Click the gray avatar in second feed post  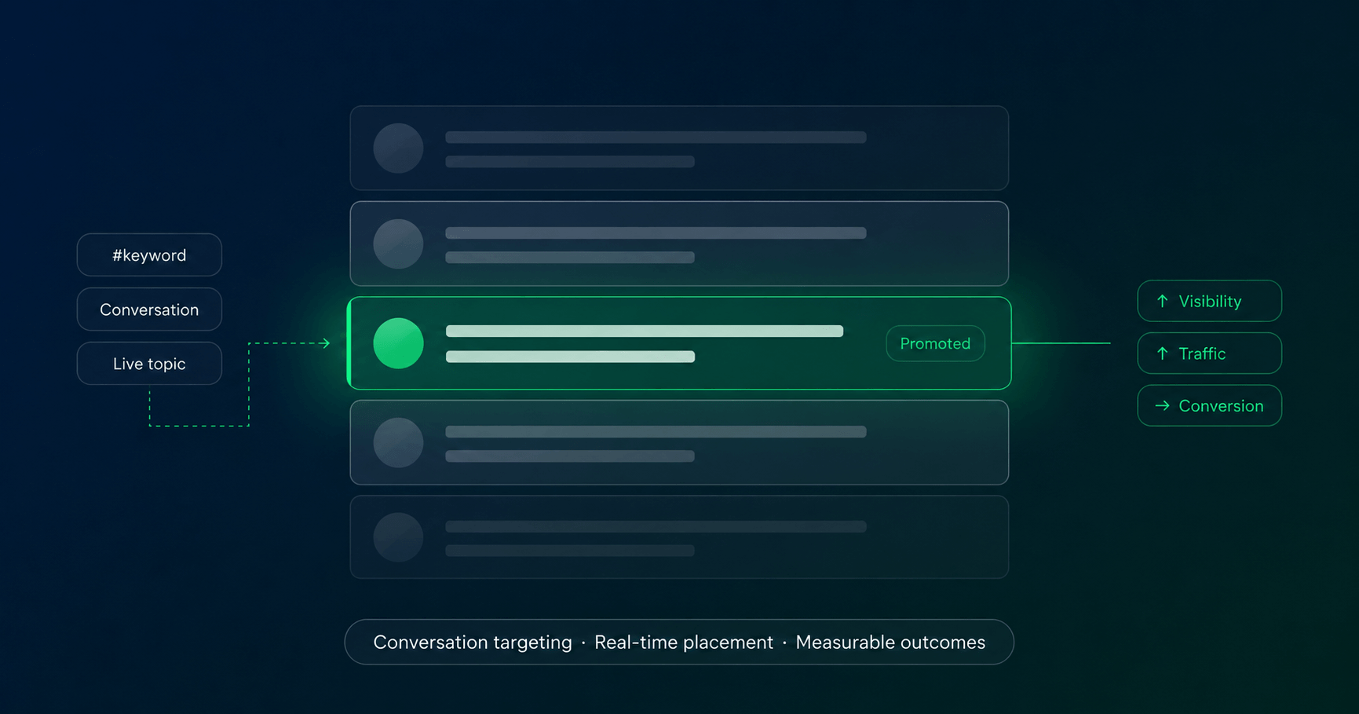click(398, 243)
